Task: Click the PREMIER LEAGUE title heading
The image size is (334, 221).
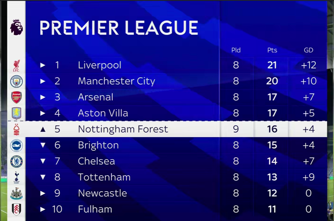Action: [x=119, y=28]
